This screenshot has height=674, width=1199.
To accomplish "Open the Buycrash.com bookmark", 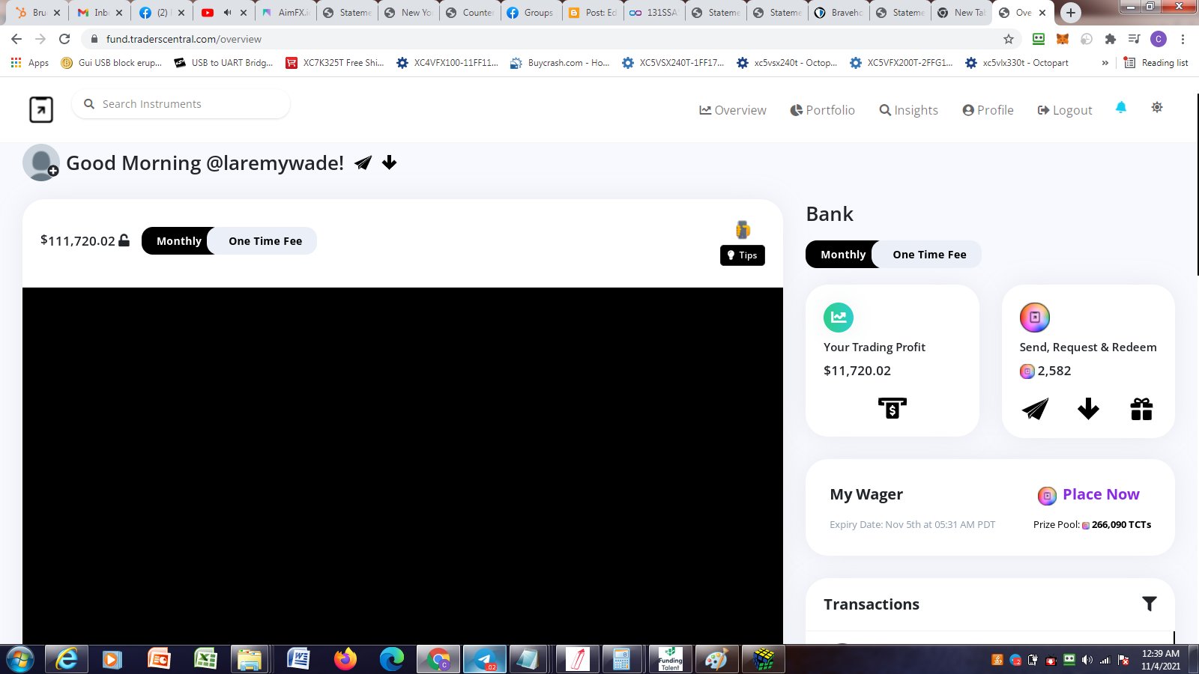I will (560, 63).
